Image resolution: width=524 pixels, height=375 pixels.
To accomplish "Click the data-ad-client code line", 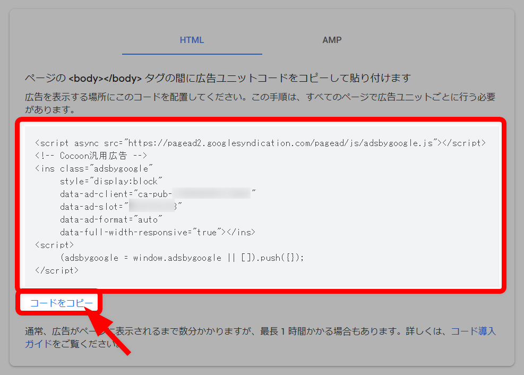I will (x=158, y=194).
